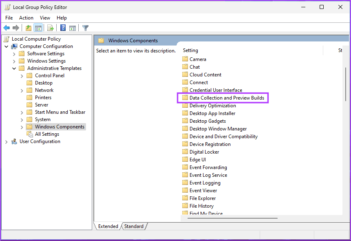
Task: Open the File menu
Action: pyautogui.click(x=9, y=18)
